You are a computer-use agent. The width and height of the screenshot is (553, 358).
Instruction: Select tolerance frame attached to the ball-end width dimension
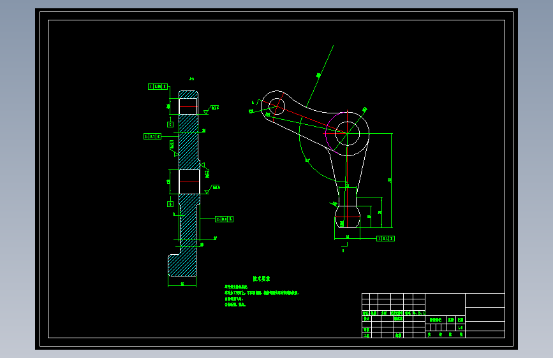(385, 238)
